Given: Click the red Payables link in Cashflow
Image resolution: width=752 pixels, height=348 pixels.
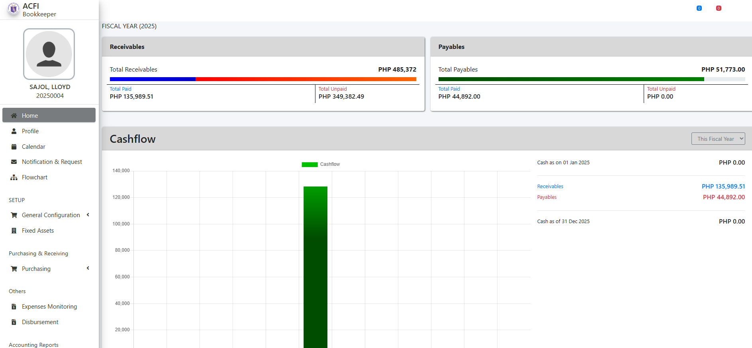Looking at the screenshot, I should [x=547, y=197].
